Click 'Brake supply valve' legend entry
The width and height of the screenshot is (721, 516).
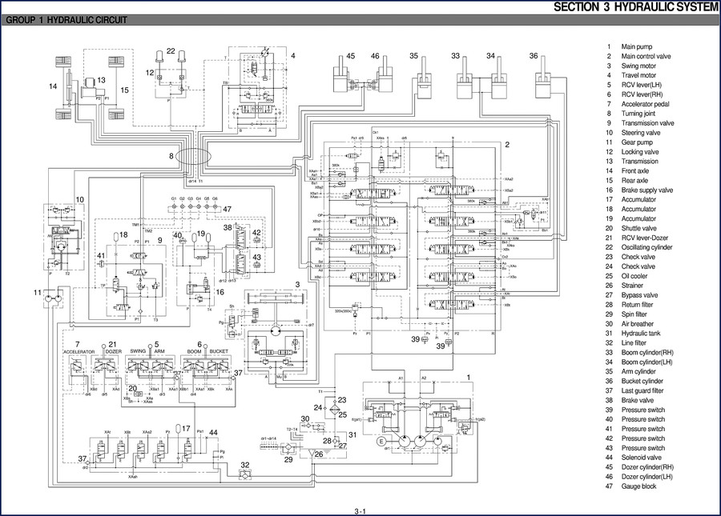647,190
